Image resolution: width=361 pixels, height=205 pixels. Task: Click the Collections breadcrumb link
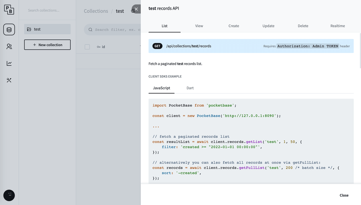pos(96,11)
